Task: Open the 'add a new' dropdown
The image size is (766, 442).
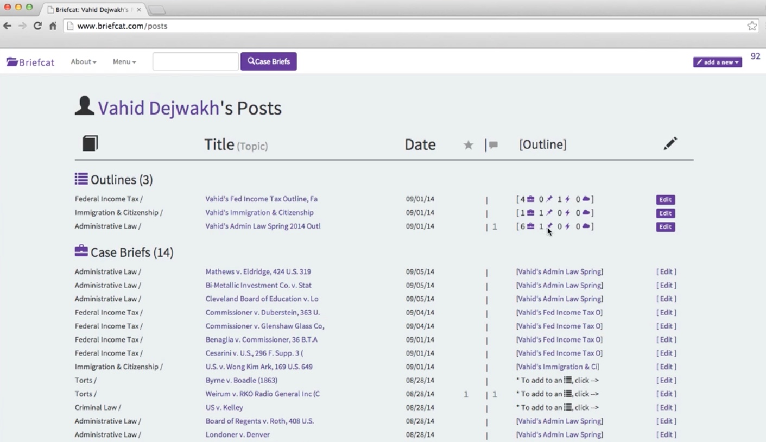Action: pos(717,62)
